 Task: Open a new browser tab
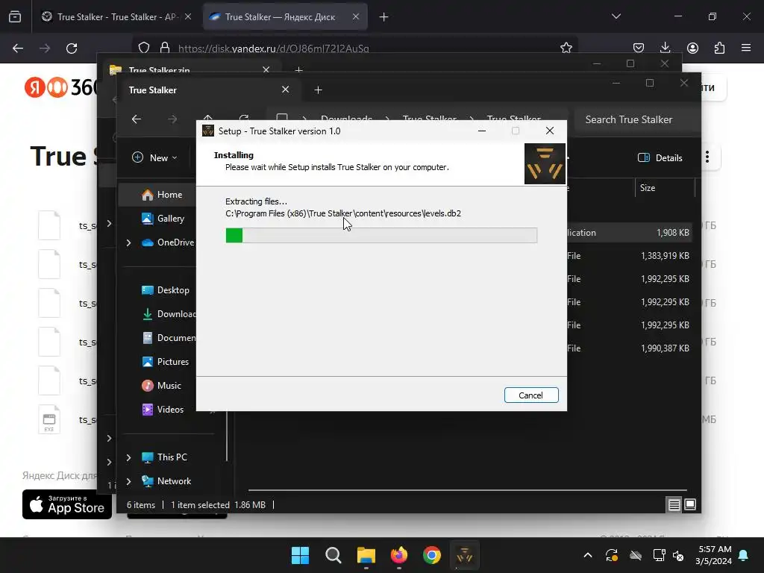[x=384, y=17]
